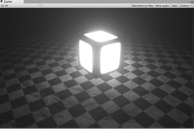The image size is (194, 129).
Task: Expand the Gizmos dropdown arrow
Action: (192, 6)
